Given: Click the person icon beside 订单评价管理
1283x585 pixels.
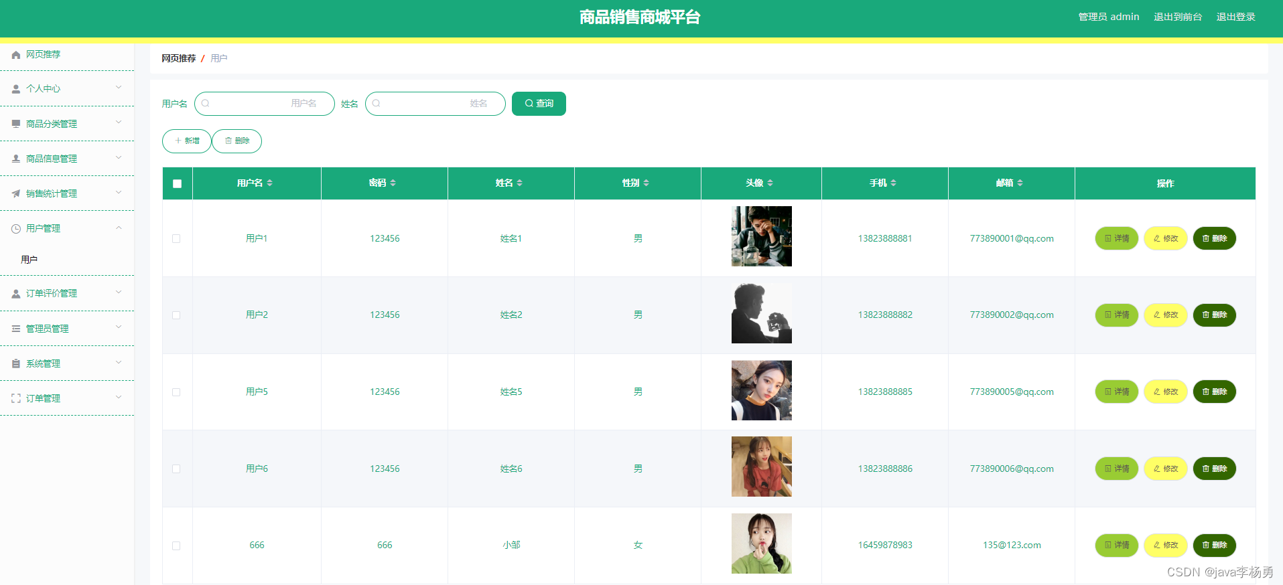Looking at the screenshot, I should click(x=16, y=293).
